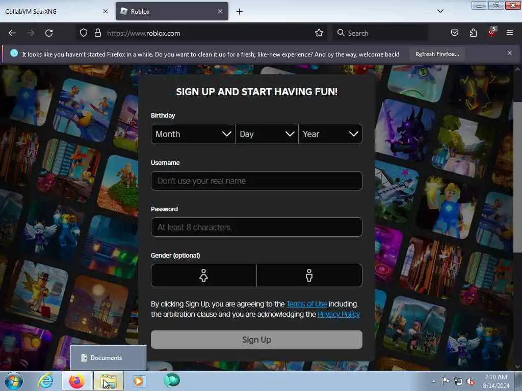Choose the male gender option

[x=309, y=275]
